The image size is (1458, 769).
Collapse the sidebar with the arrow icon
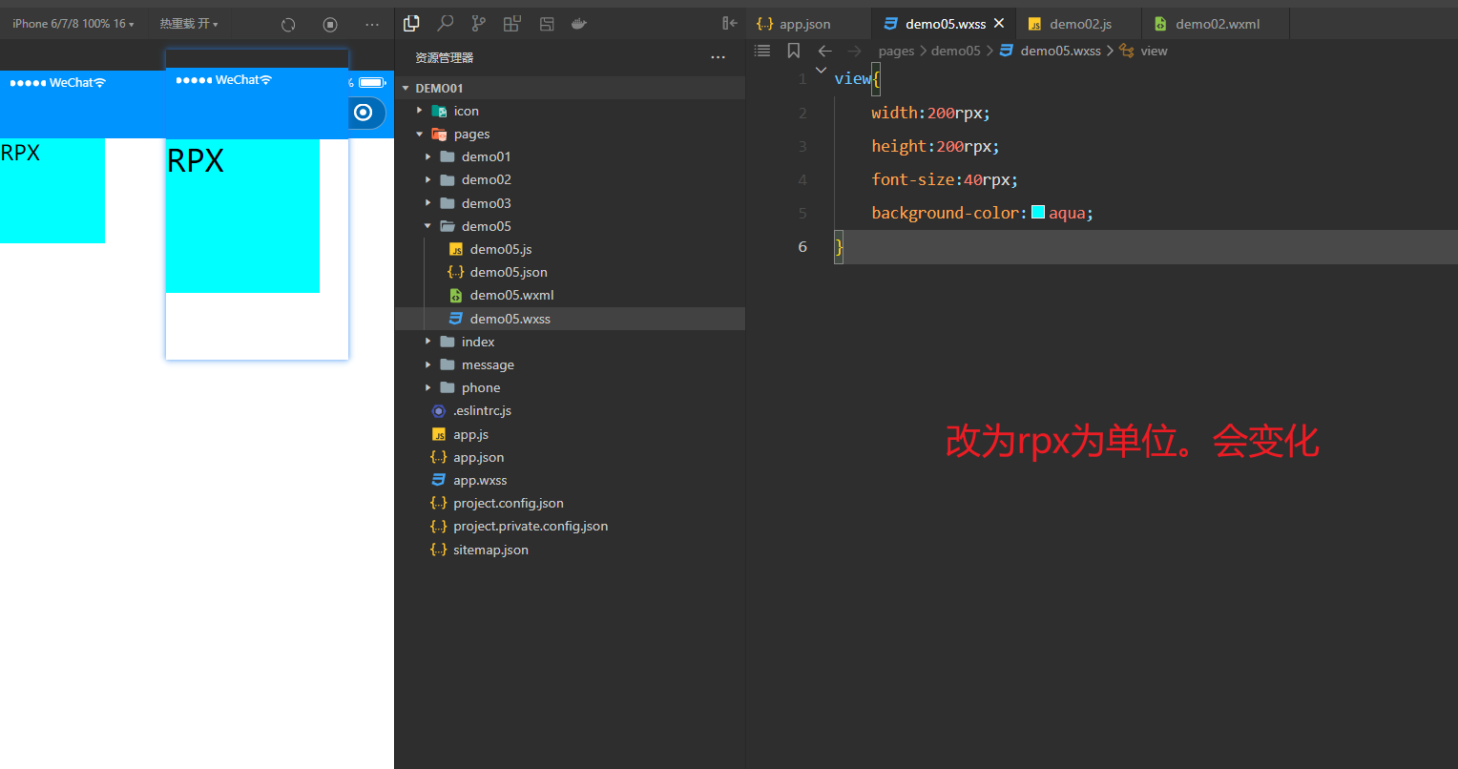[x=730, y=24]
